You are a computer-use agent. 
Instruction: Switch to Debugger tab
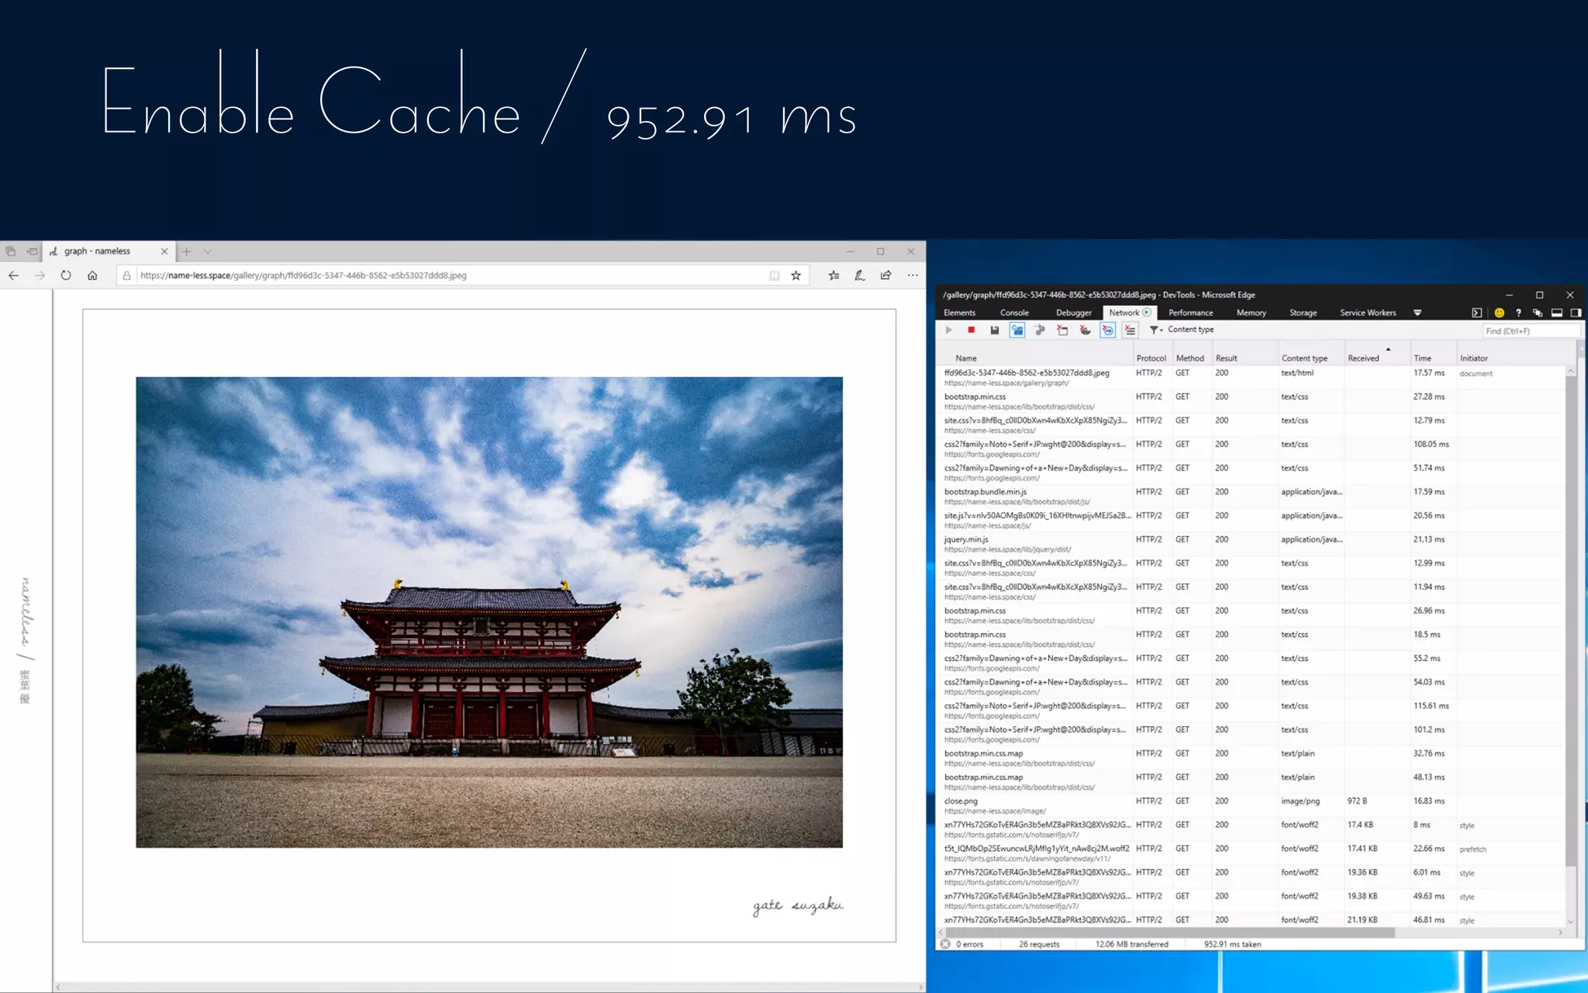[x=1073, y=313]
